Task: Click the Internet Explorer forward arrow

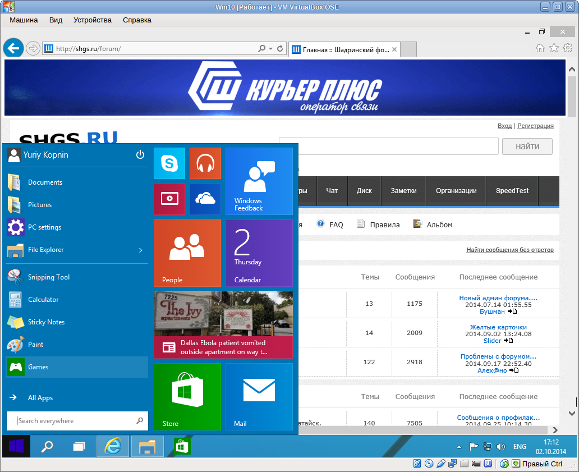Action: click(x=33, y=48)
